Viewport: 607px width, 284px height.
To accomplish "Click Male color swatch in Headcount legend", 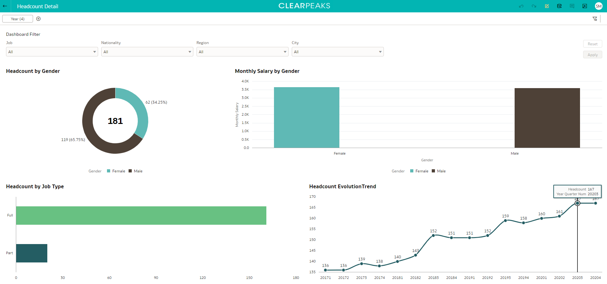I will [130, 171].
